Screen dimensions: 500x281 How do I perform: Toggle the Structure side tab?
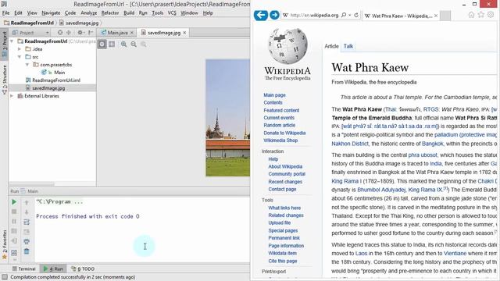coord(5,80)
